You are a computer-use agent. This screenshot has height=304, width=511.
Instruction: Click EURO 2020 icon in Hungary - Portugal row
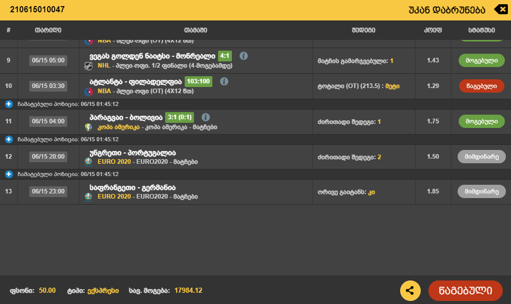pos(89,162)
